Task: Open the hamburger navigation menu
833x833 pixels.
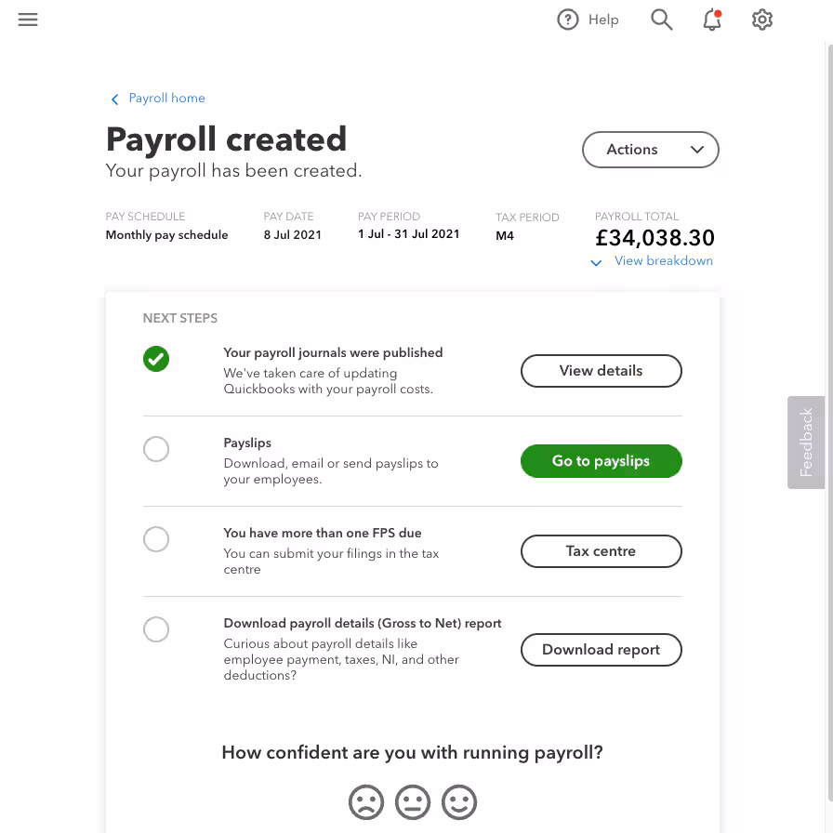Action: coord(28,20)
